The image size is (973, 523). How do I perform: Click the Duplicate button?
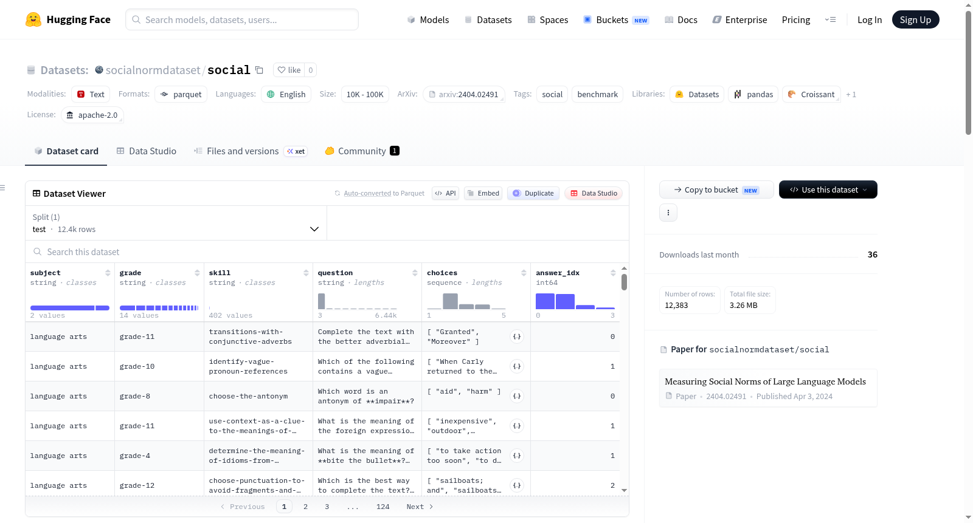[x=533, y=193]
